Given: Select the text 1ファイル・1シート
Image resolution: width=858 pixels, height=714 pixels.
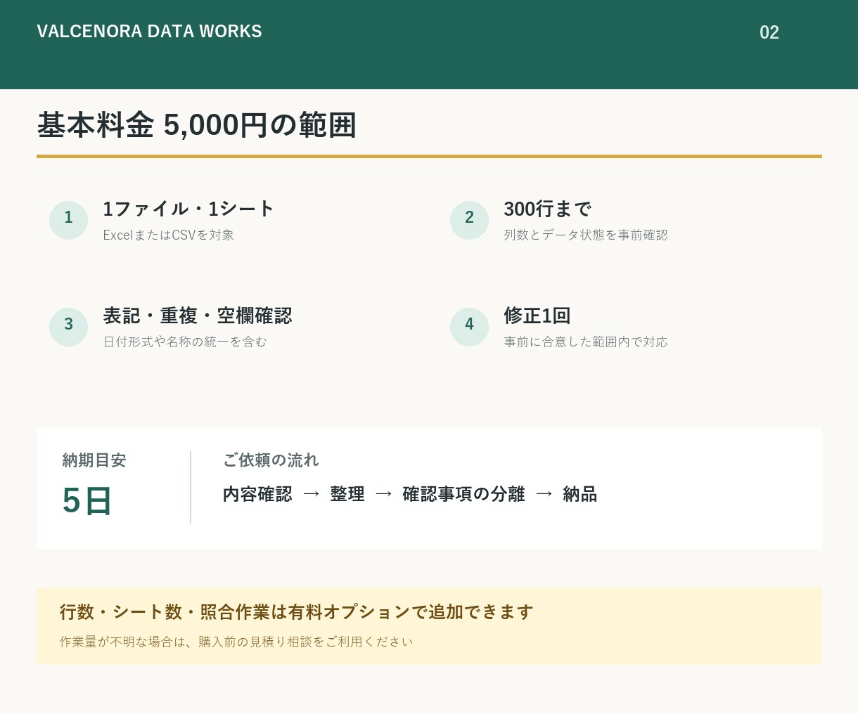Looking at the screenshot, I should point(188,209).
